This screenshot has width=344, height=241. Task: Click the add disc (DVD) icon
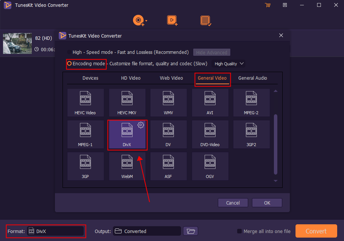[x=138, y=20]
